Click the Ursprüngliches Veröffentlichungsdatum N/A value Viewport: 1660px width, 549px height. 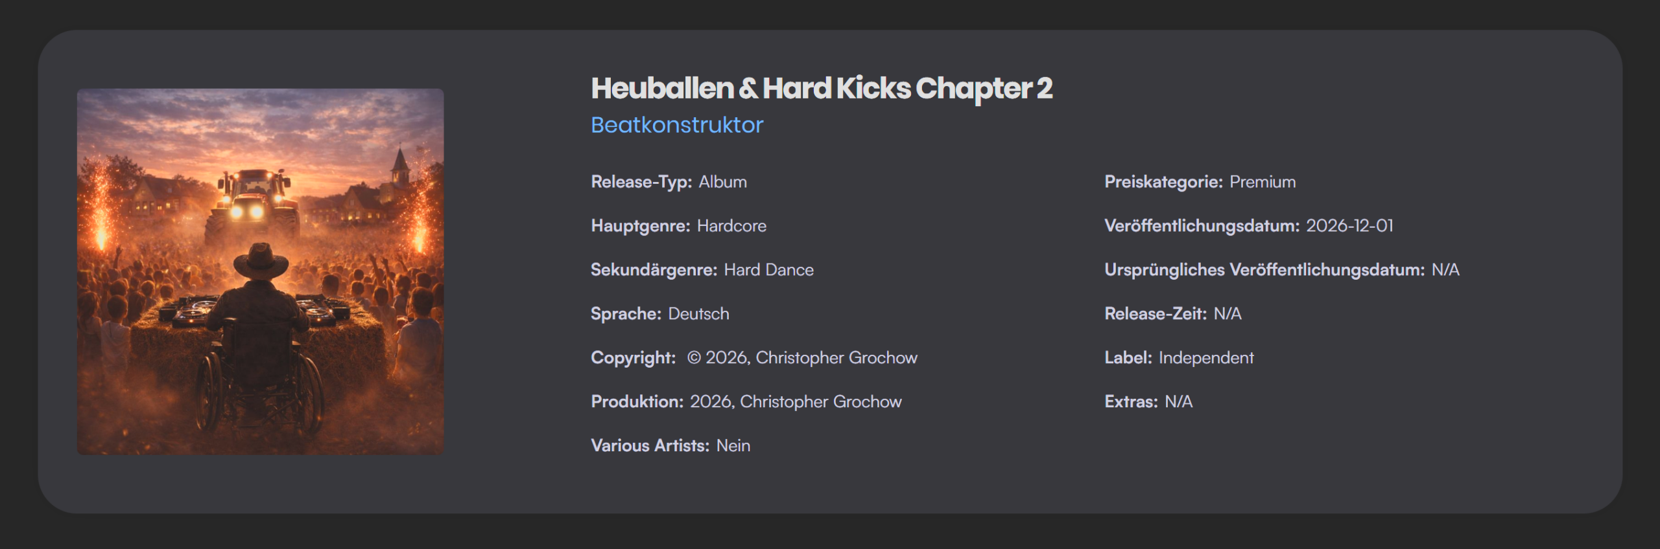pos(1445,270)
